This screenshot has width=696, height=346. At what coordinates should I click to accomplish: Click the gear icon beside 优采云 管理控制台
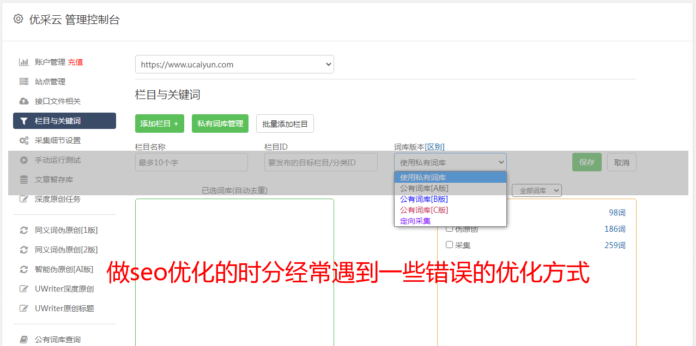(x=18, y=19)
